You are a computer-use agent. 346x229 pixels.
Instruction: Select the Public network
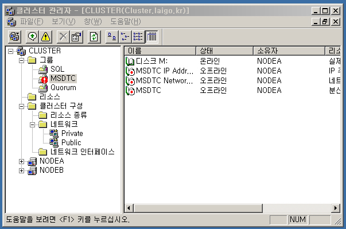tap(71, 142)
